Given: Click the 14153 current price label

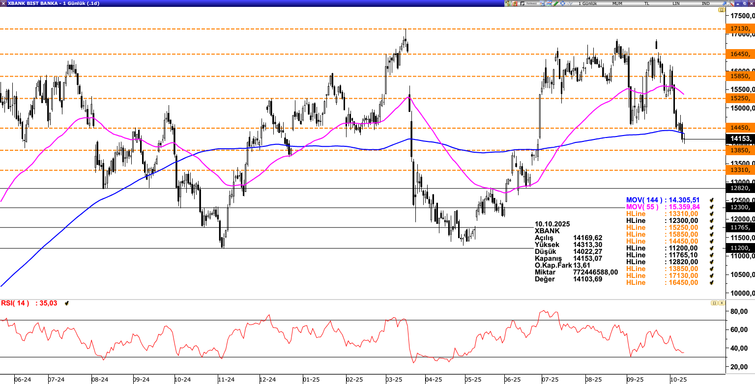Looking at the screenshot, I should click(740, 139).
